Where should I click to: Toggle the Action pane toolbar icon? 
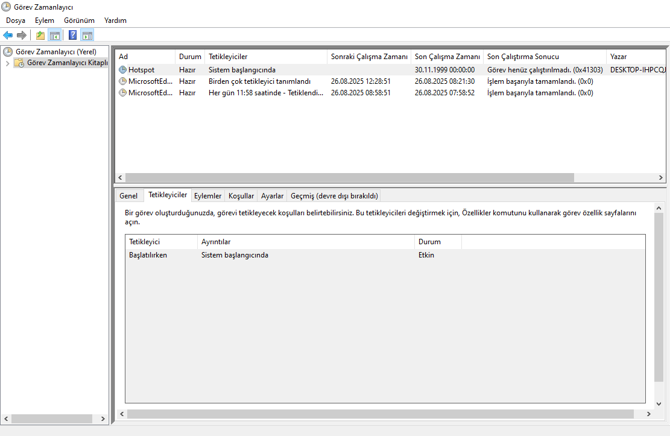pos(87,36)
